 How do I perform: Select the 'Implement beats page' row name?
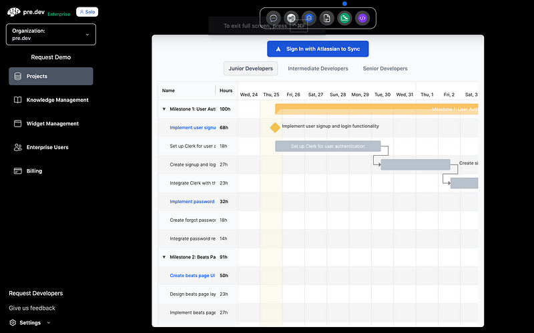[193, 312]
